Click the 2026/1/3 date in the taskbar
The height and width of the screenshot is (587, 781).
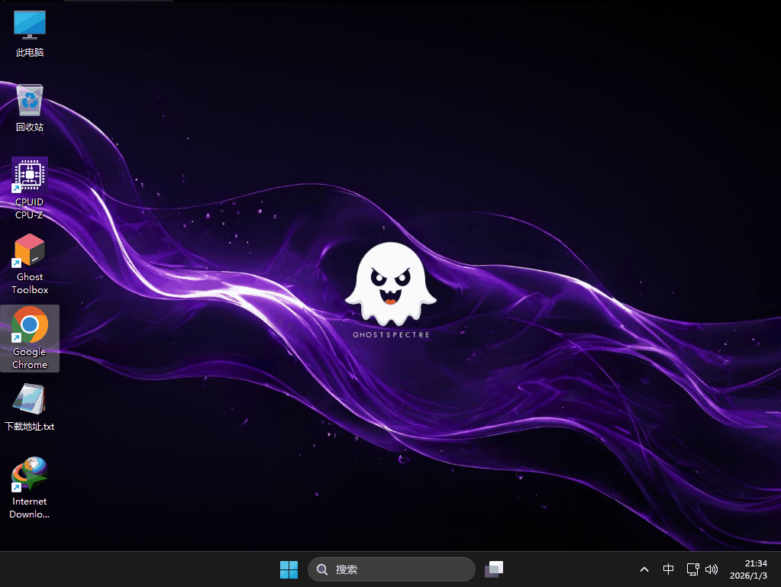(750, 576)
